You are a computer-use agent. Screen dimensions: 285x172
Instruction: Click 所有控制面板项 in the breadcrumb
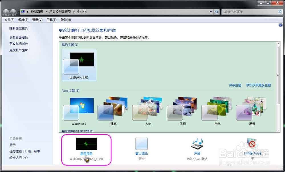click(60, 12)
